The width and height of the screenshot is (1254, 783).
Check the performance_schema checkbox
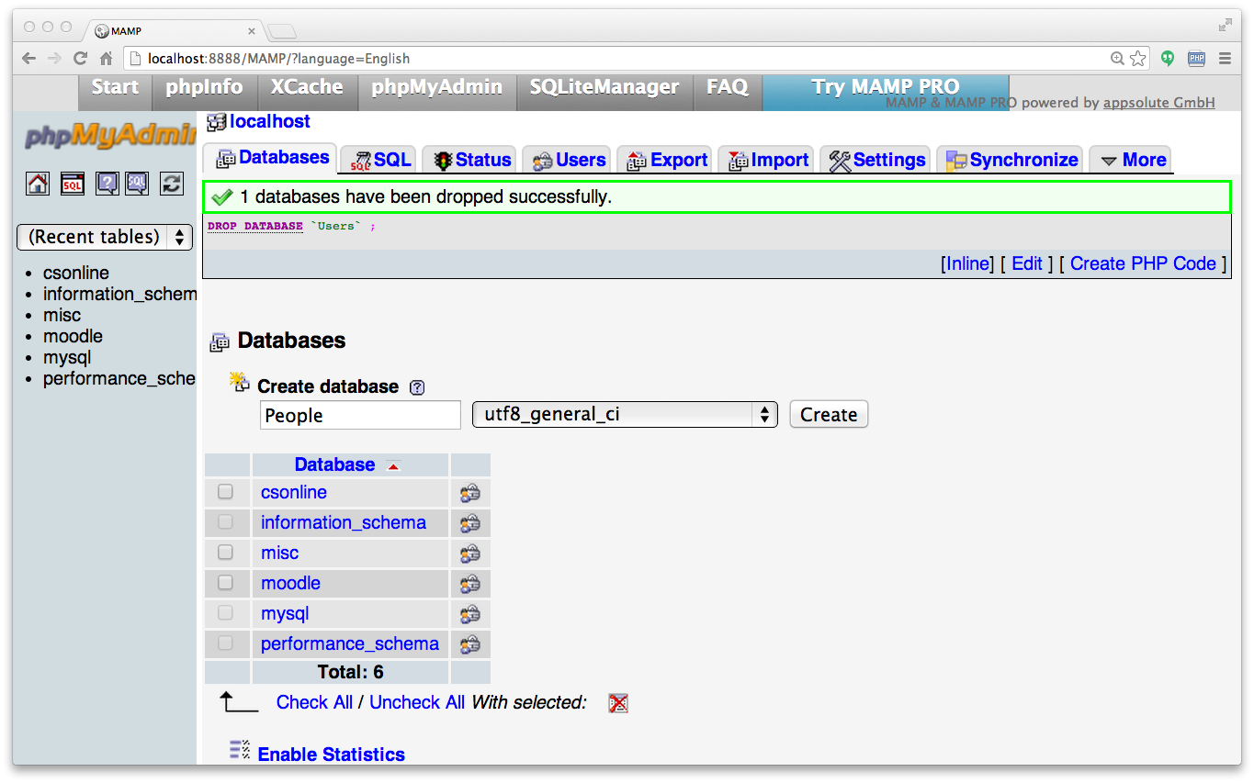pyautogui.click(x=225, y=643)
